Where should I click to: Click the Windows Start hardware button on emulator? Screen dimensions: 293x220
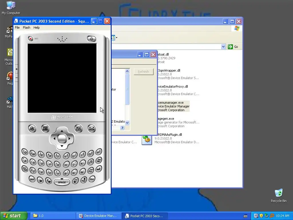32,129
